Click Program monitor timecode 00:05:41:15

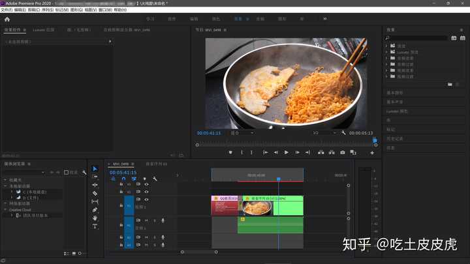[x=209, y=133]
